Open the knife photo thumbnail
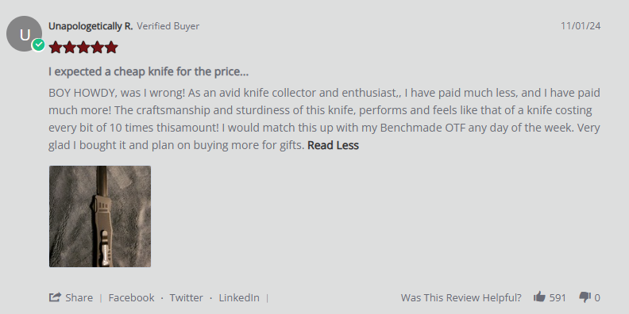Image resolution: width=629 pixels, height=314 pixels. pyautogui.click(x=100, y=216)
